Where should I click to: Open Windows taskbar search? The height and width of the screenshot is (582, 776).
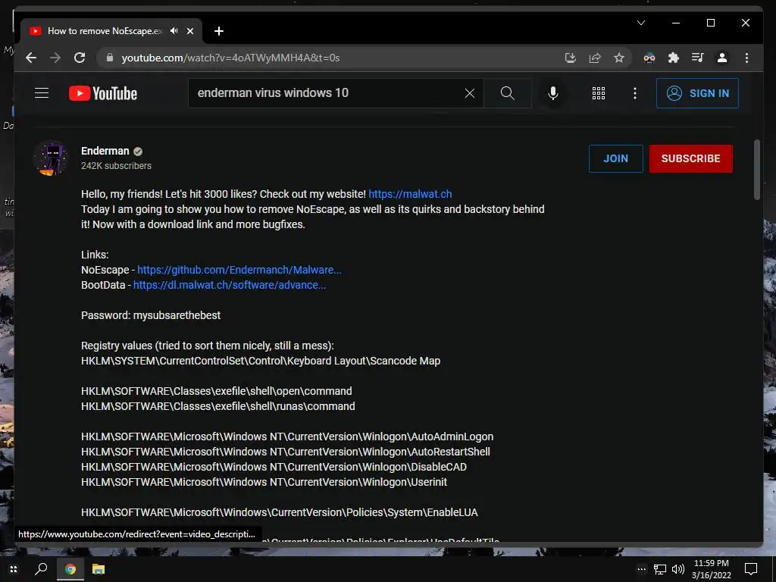pyautogui.click(x=41, y=569)
